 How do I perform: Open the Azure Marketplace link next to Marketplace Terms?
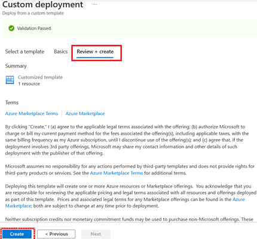pos(85,114)
